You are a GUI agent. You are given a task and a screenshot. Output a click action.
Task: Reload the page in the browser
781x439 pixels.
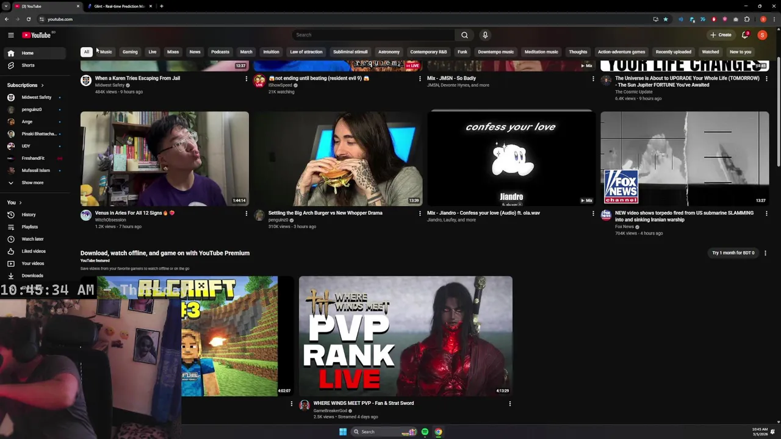(28, 19)
